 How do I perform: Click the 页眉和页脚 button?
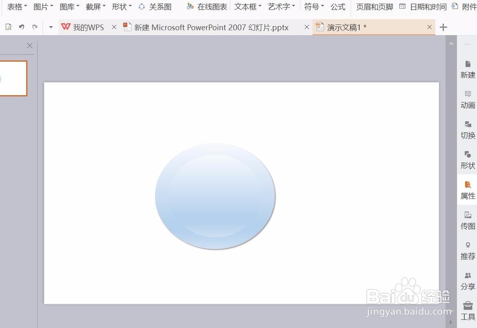point(374,7)
